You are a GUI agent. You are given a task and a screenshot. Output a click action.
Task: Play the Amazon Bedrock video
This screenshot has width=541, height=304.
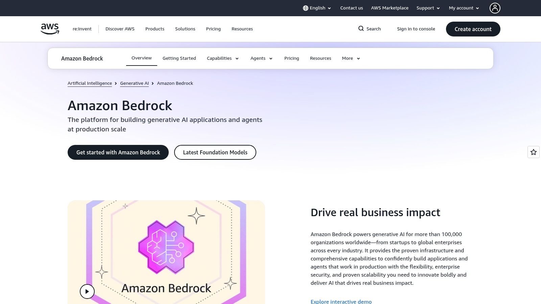coord(87,292)
